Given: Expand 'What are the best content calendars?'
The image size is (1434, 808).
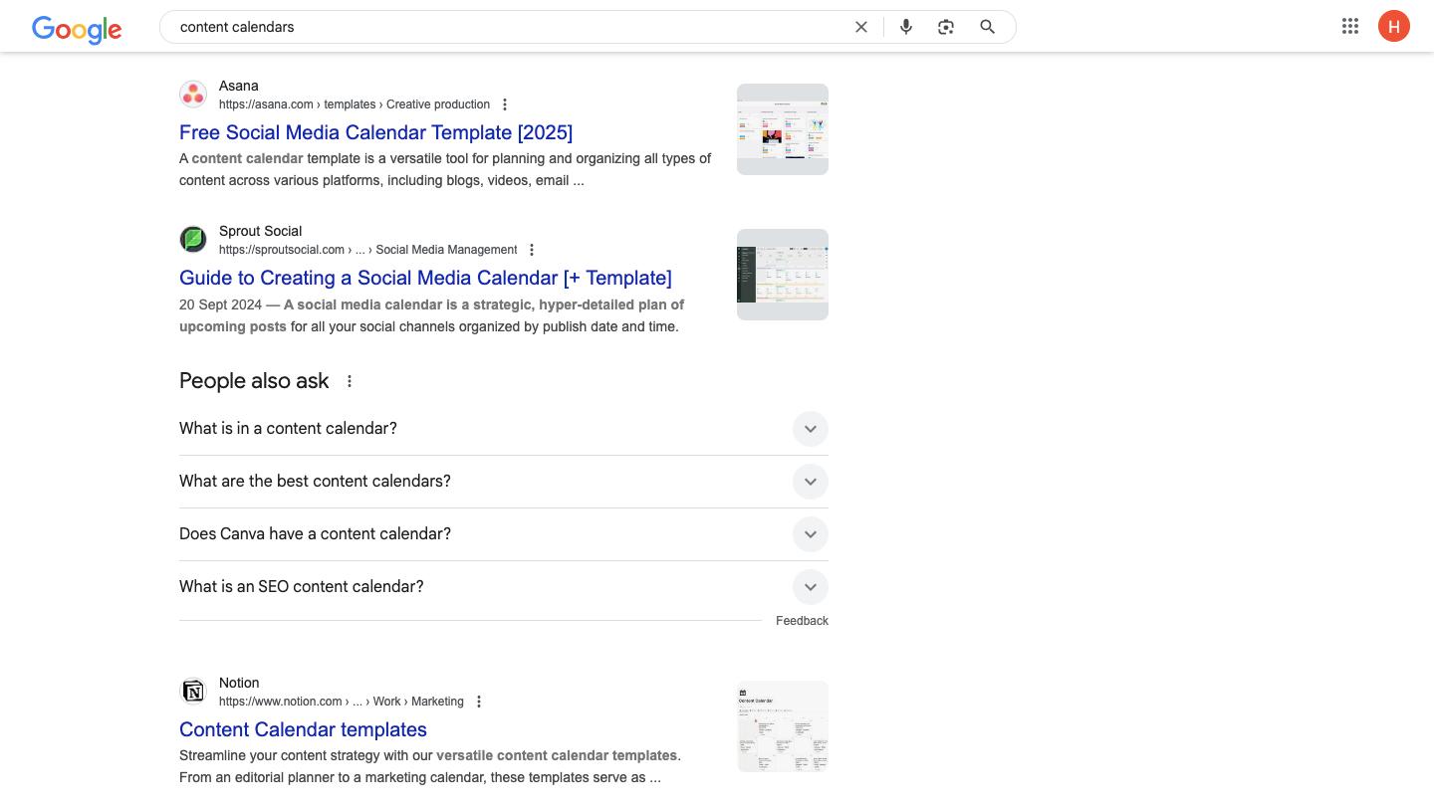Looking at the screenshot, I should (504, 482).
